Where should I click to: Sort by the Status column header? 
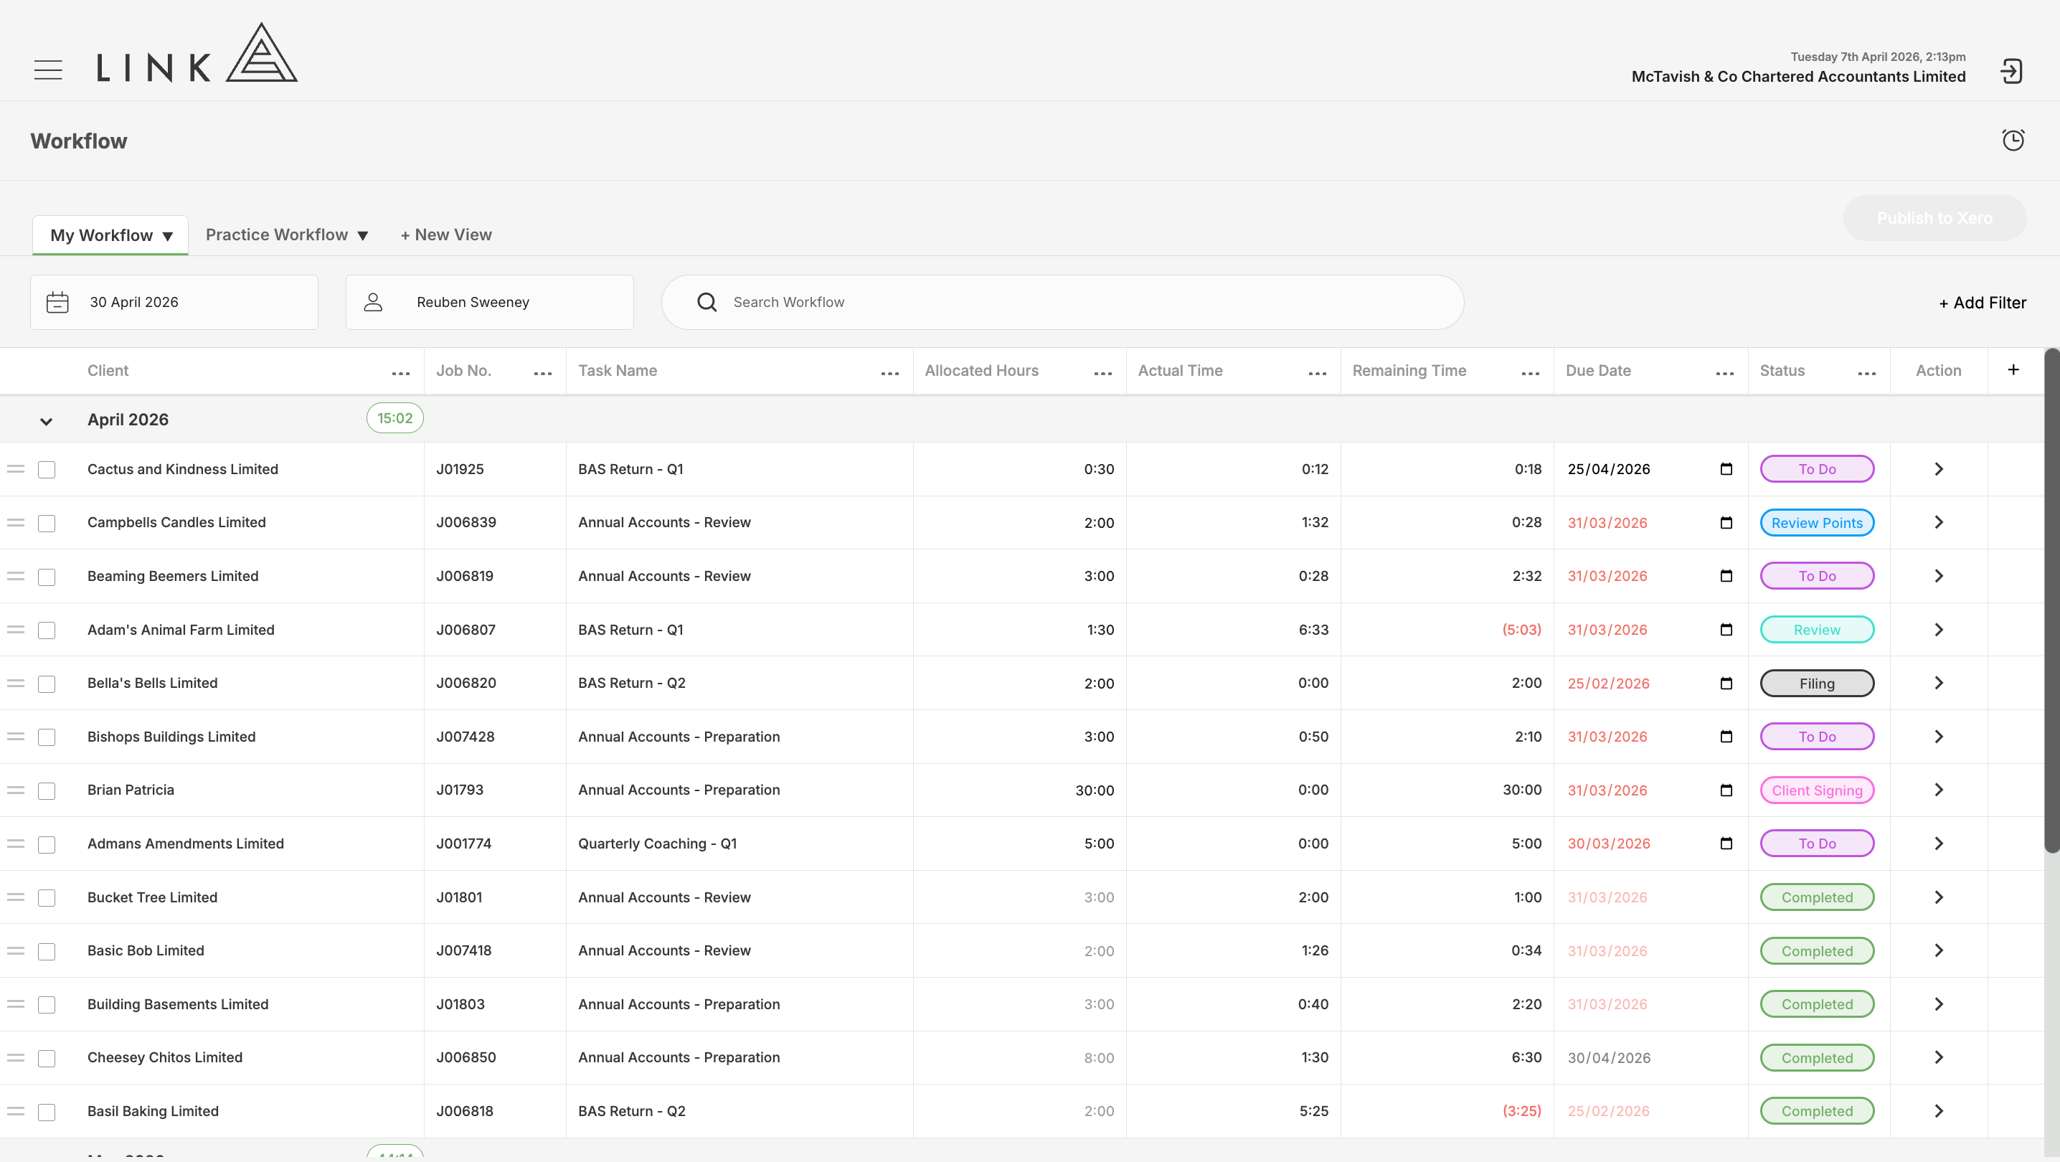pyautogui.click(x=1782, y=370)
